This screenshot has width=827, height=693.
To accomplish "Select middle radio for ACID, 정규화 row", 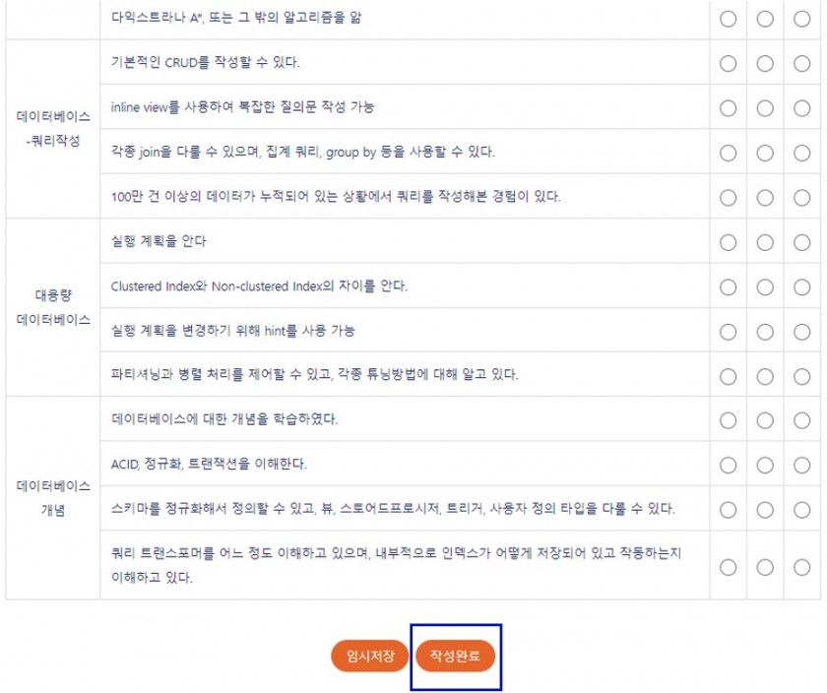I will (765, 466).
